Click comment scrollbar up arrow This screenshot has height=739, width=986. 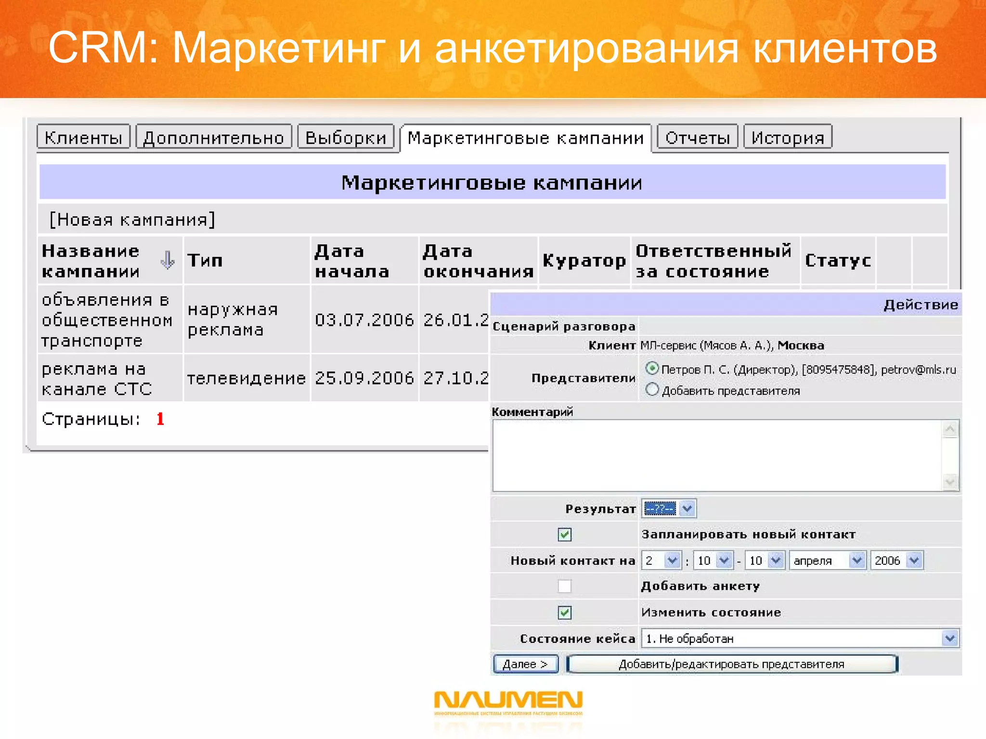click(950, 429)
